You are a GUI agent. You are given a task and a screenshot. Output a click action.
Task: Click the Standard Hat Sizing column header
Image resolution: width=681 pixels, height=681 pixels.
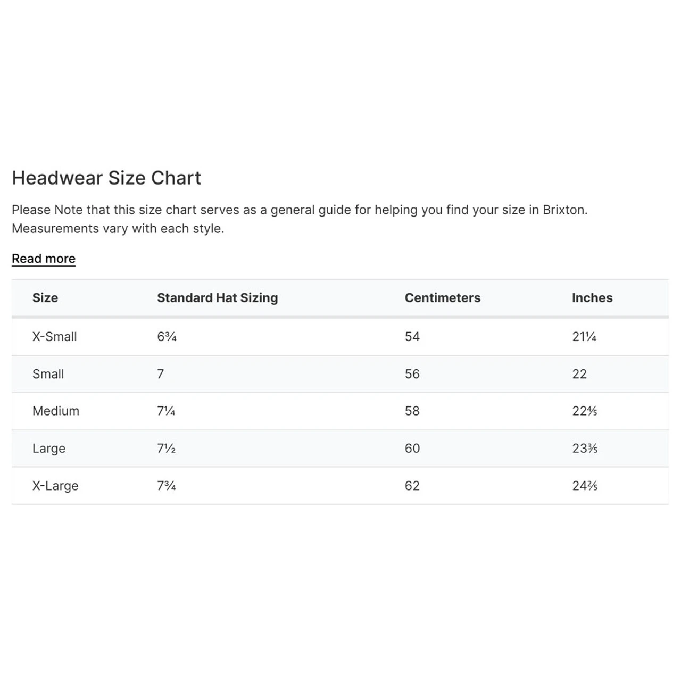217,298
